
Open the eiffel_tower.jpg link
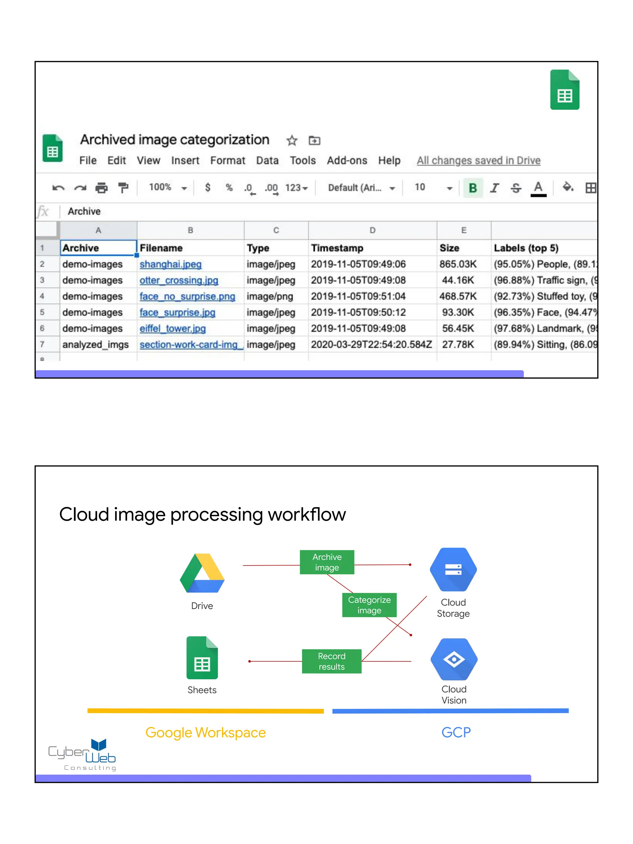tap(172, 329)
